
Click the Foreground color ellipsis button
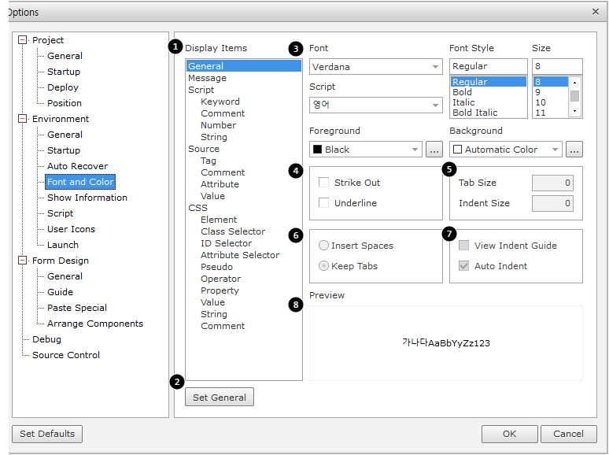point(434,149)
